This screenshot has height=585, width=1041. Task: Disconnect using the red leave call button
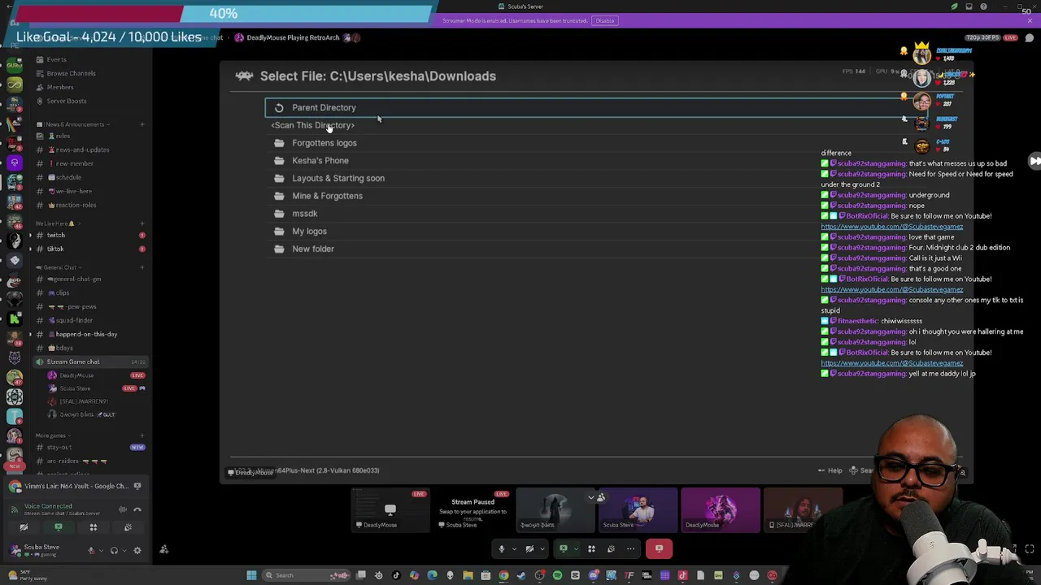coord(659,548)
